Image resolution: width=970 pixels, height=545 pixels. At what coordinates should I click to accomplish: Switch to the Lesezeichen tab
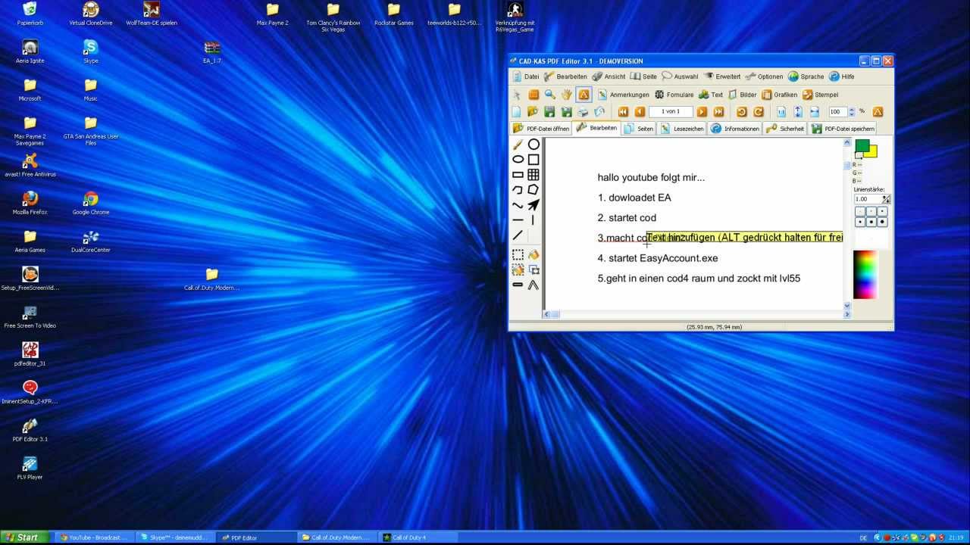[x=682, y=129]
